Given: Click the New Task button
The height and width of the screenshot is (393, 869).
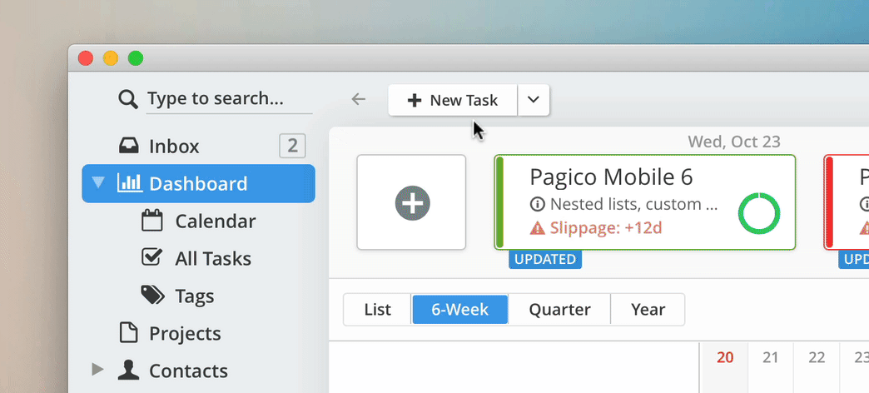Looking at the screenshot, I should coord(453,100).
